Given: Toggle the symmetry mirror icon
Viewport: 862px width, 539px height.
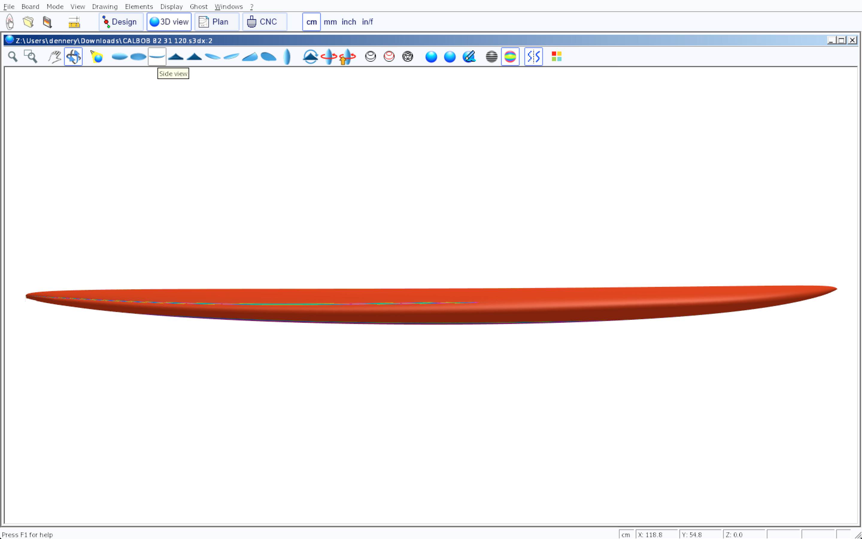Looking at the screenshot, I should point(533,57).
